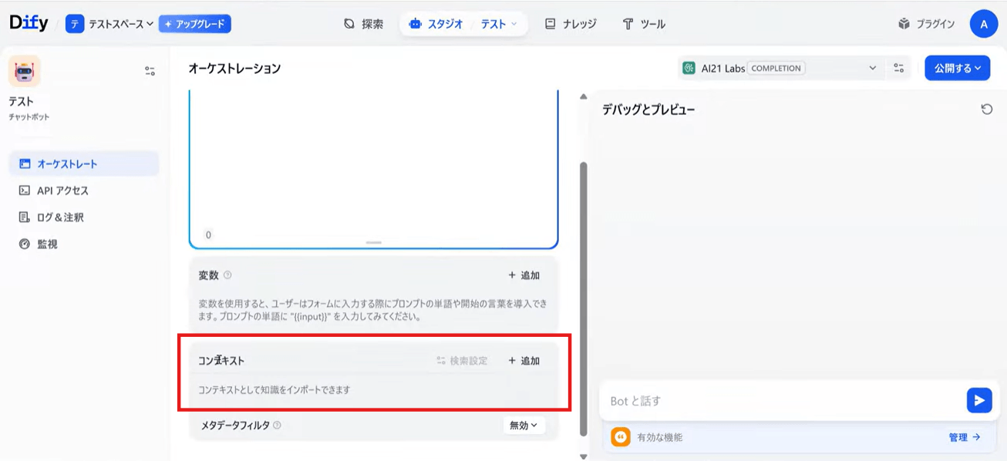Click the メタデータフィルタ help icon
The height and width of the screenshot is (461, 1007).
[277, 425]
